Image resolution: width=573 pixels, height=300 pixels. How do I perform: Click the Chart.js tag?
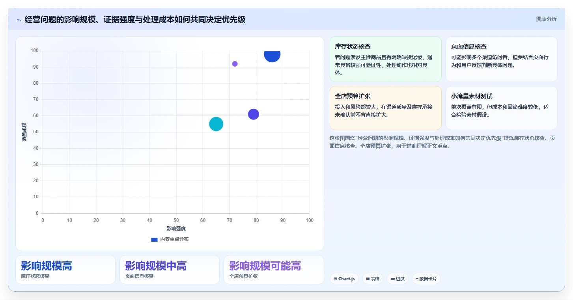pyautogui.click(x=344, y=279)
